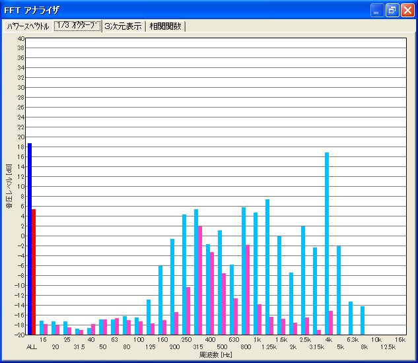
Task: Click the '1k' frequency label
Action: pos(257,340)
